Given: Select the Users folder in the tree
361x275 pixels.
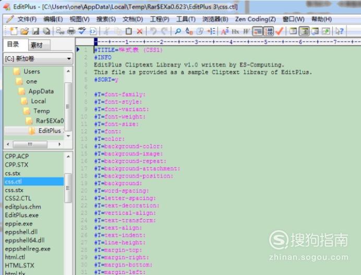Looking at the screenshot, I should point(31,71).
